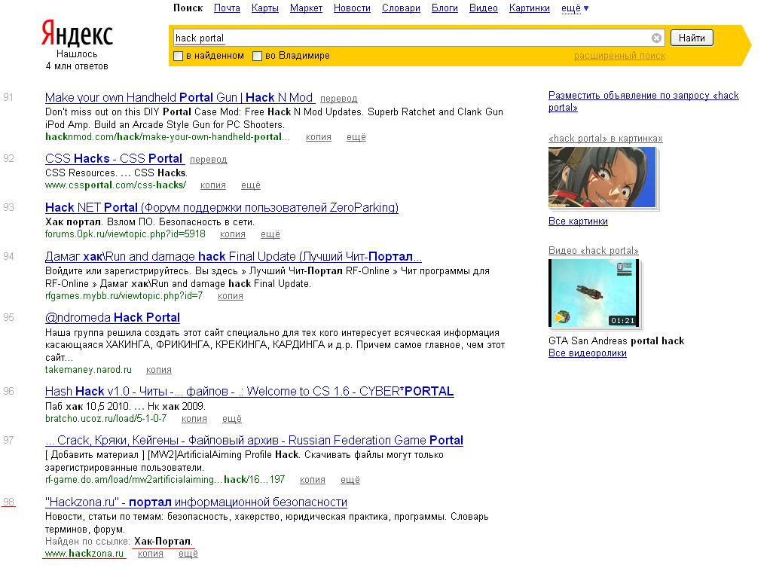Click the Яндекс logo
Image resolution: width=773 pixels, height=571 pixels.
tap(78, 33)
